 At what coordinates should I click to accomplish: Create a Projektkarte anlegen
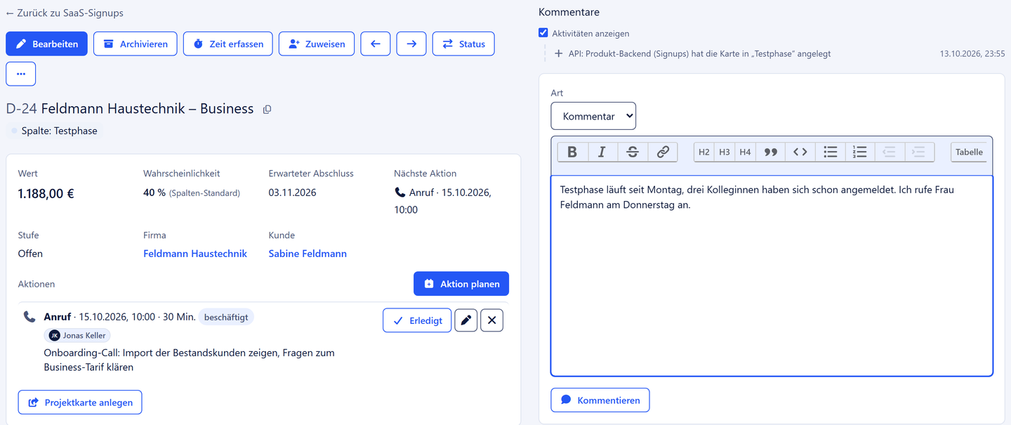click(80, 403)
